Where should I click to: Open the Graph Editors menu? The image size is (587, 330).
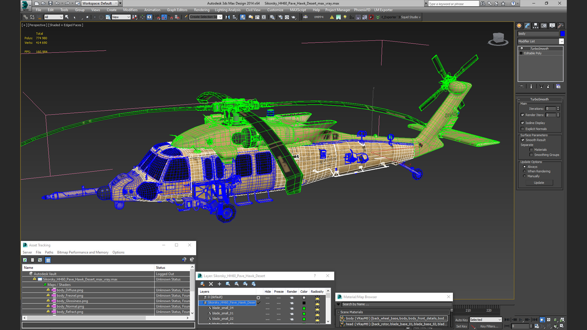pyautogui.click(x=177, y=10)
